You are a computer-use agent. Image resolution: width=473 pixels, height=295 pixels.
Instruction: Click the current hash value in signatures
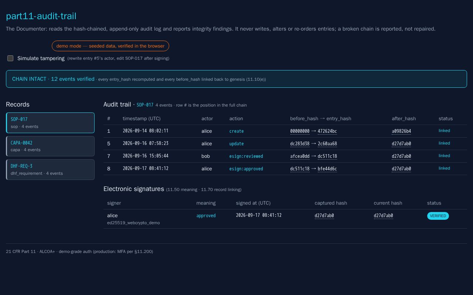coord(383,216)
